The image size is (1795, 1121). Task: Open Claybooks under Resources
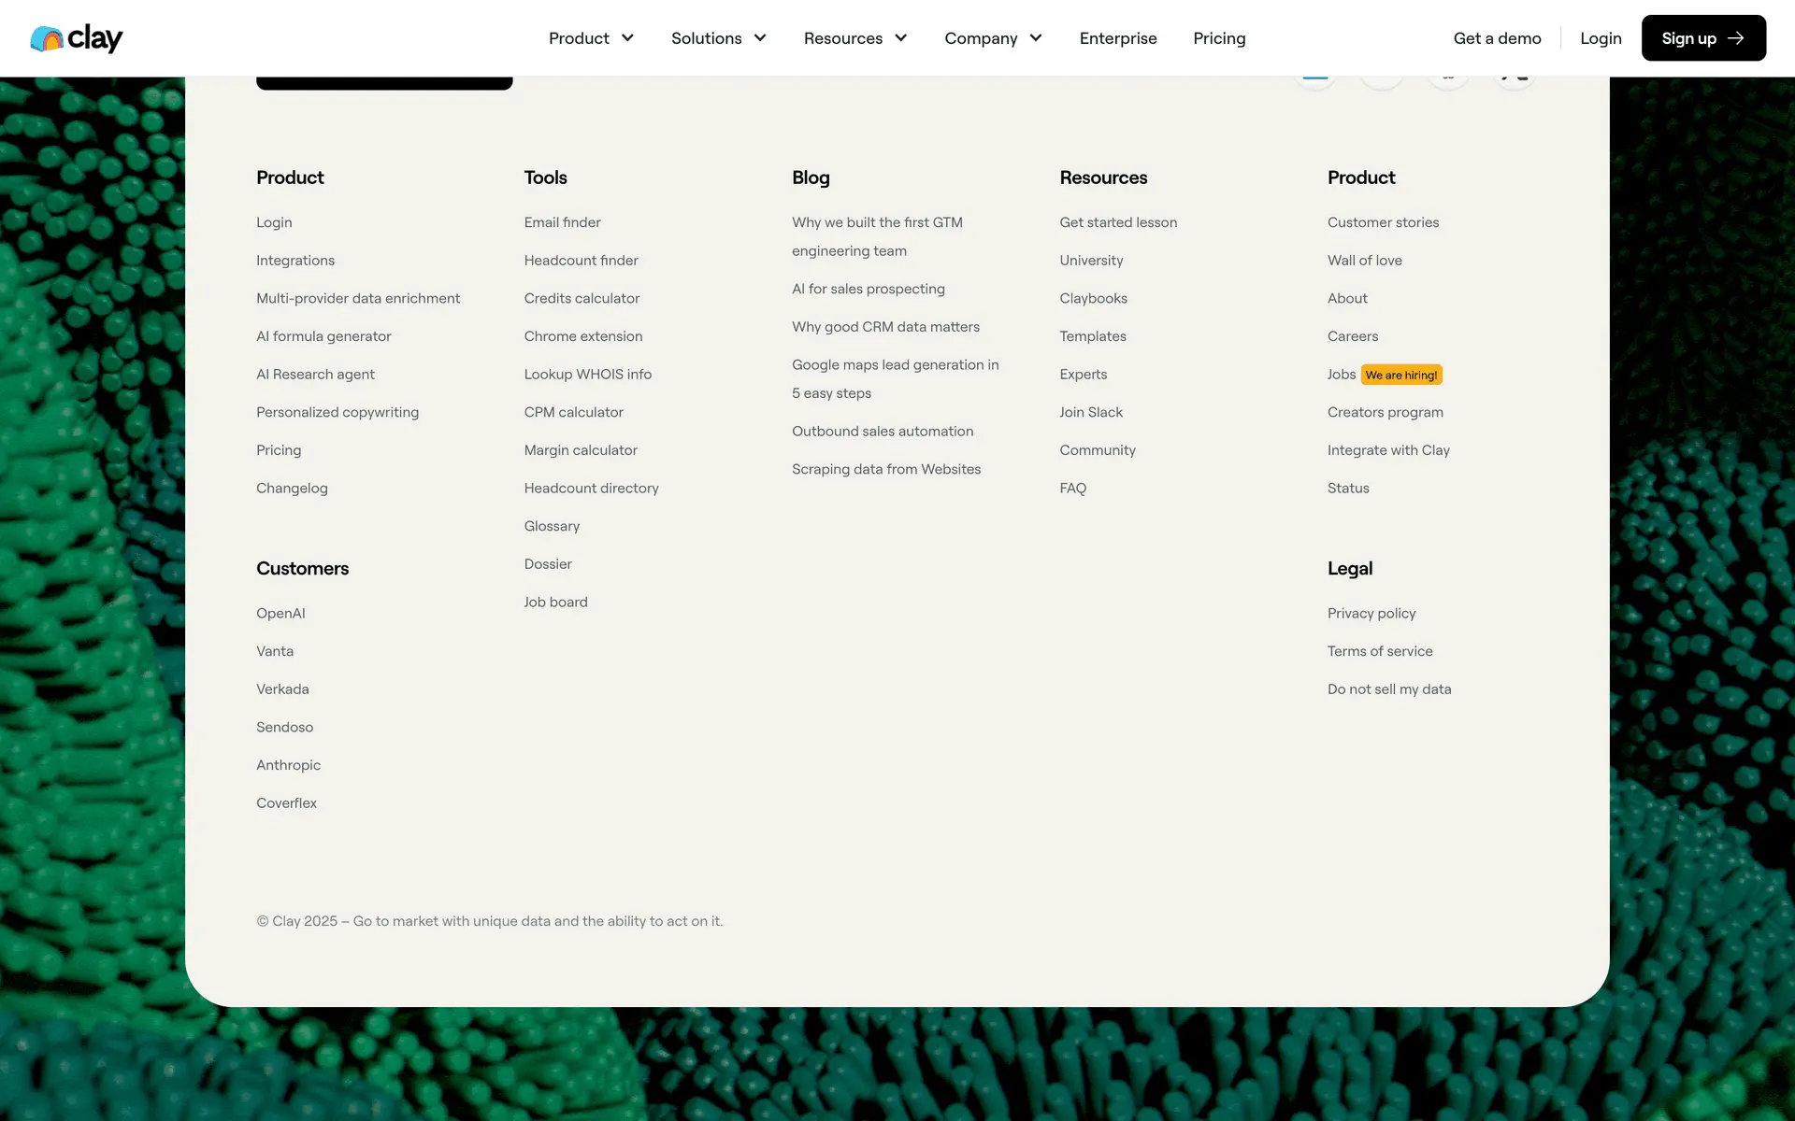(x=1093, y=298)
